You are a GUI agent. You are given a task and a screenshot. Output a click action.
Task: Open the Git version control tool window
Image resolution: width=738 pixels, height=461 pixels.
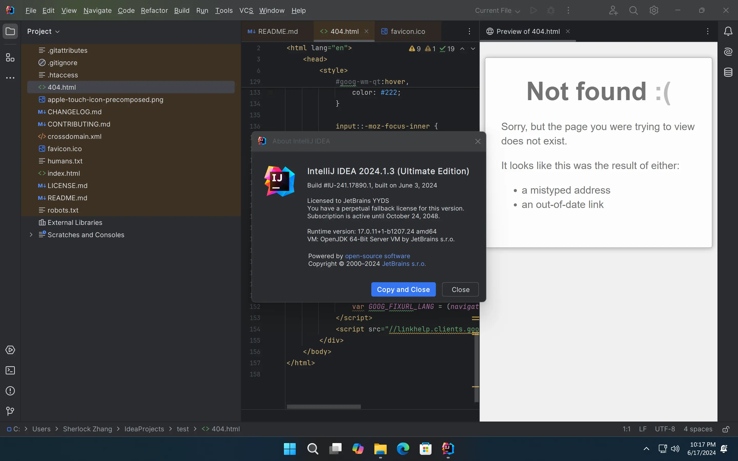click(10, 411)
